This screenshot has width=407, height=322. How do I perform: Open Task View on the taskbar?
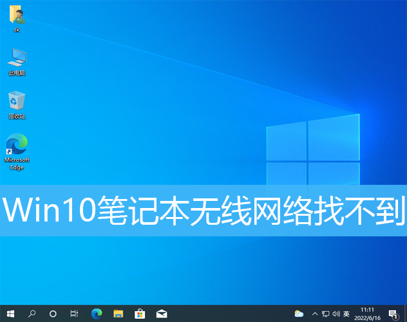74,314
